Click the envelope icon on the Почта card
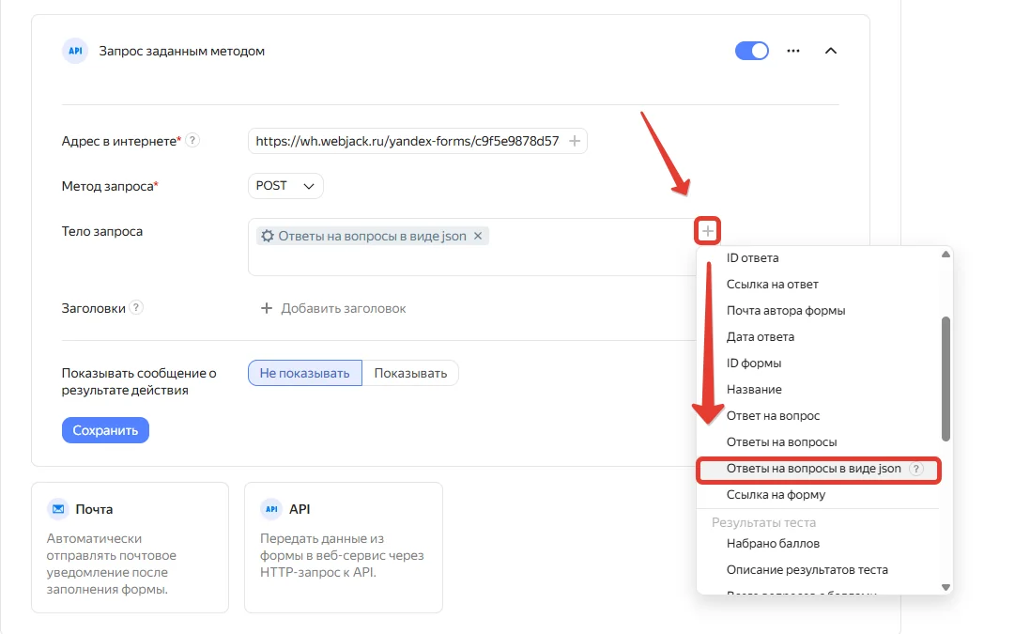 58,508
